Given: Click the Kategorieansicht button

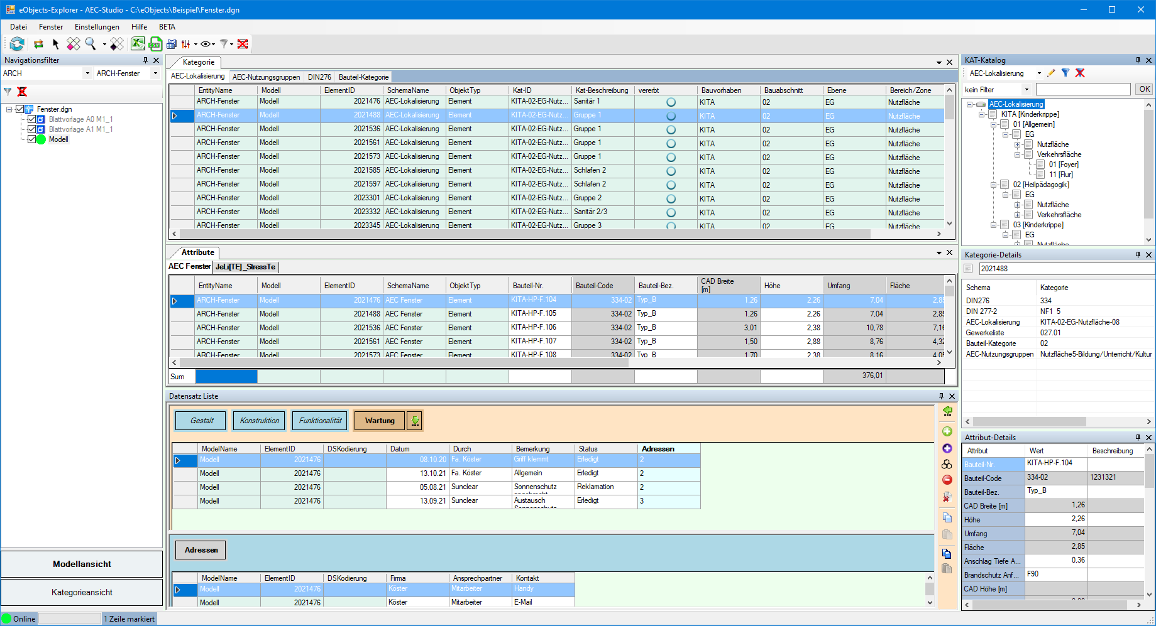Looking at the screenshot, I should [82, 592].
